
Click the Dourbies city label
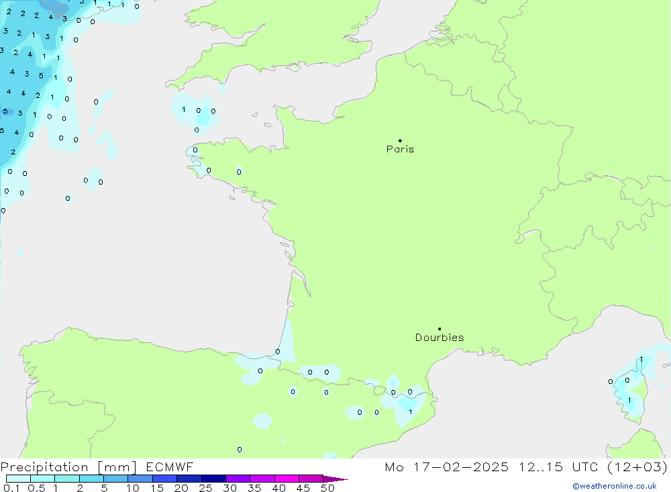pos(440,338)
